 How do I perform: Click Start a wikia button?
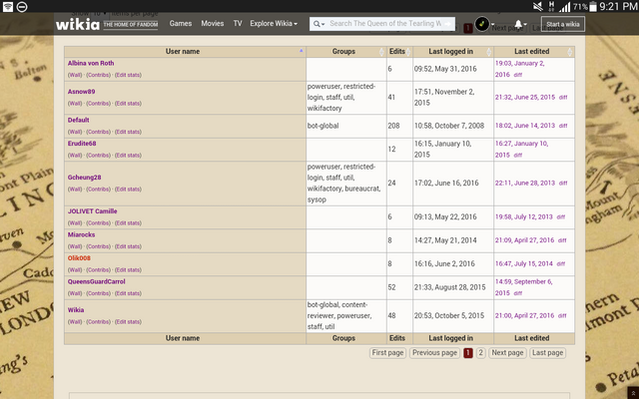[563, 24]
